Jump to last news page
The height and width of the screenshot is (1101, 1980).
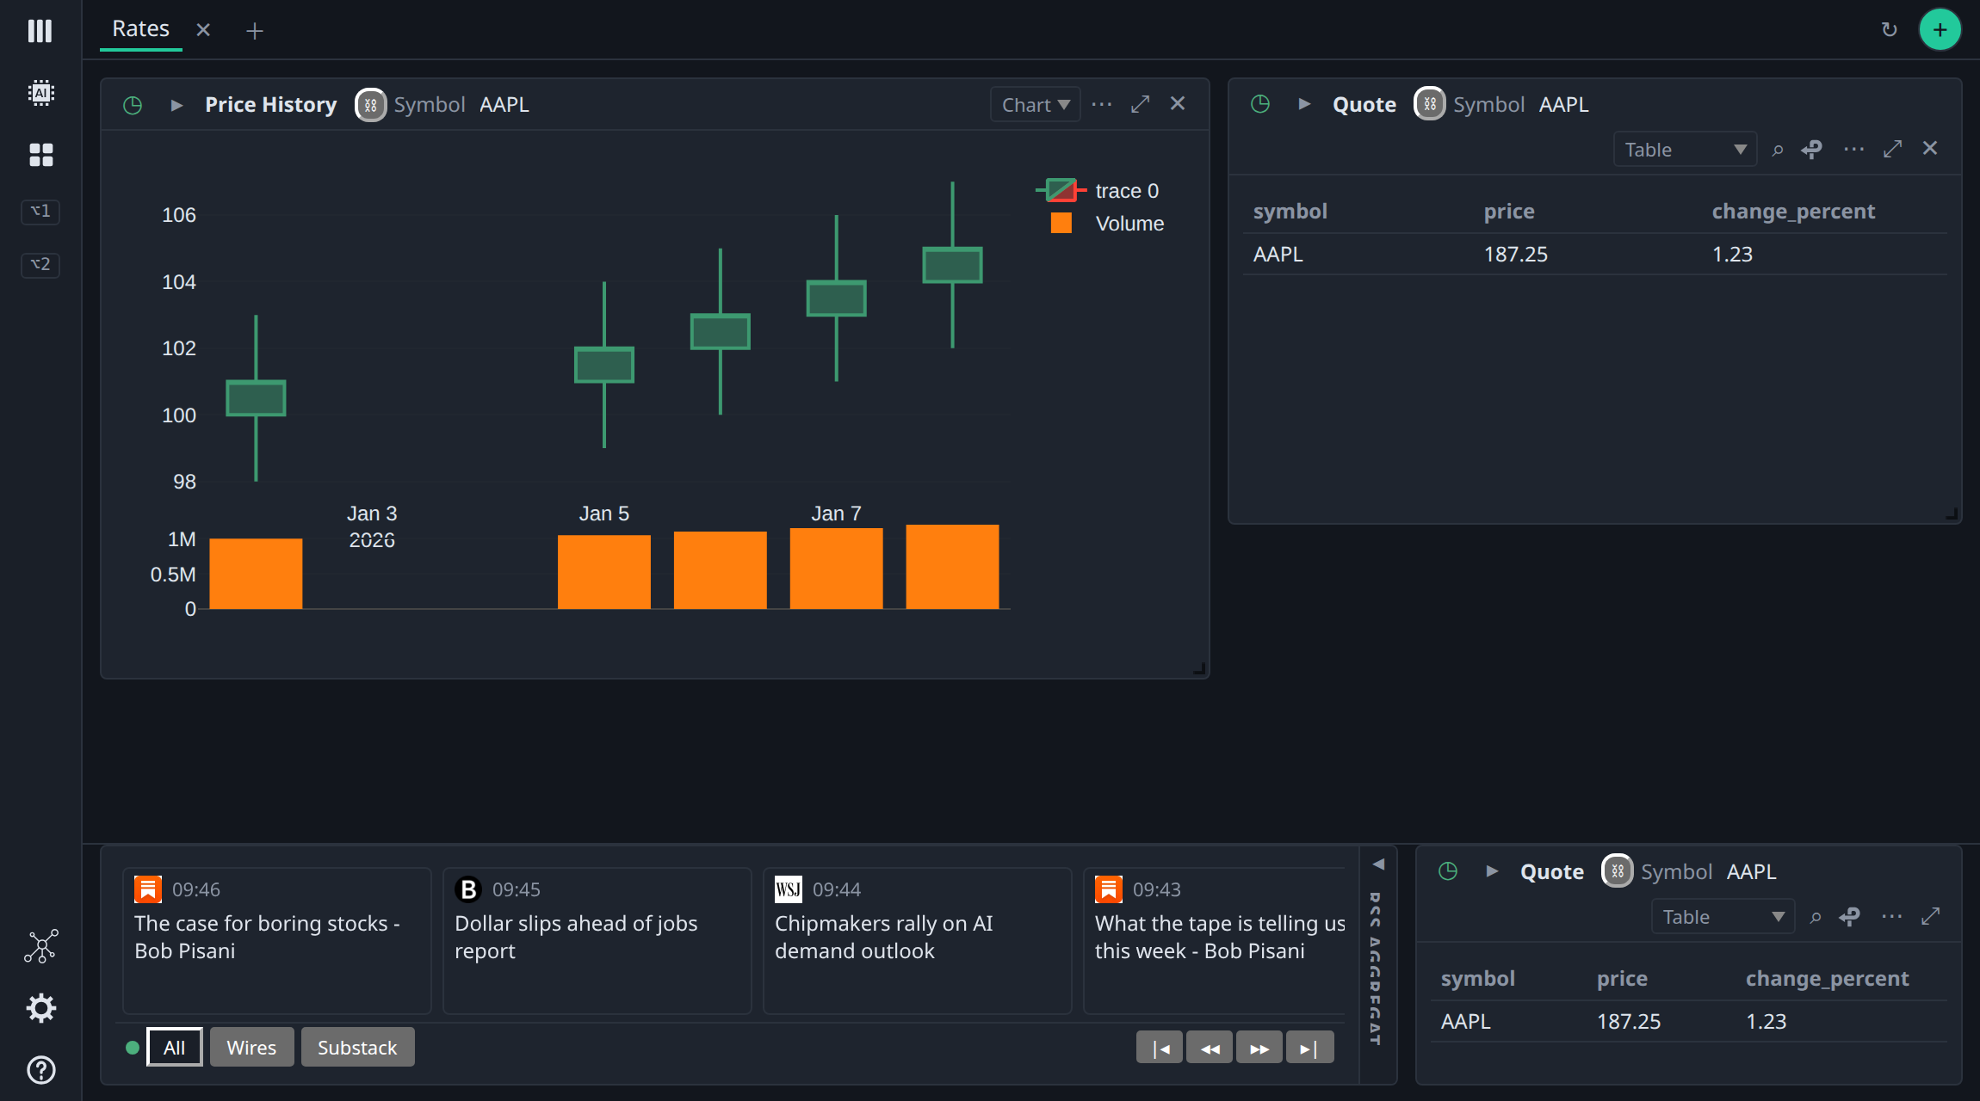click(1309, 1048)
